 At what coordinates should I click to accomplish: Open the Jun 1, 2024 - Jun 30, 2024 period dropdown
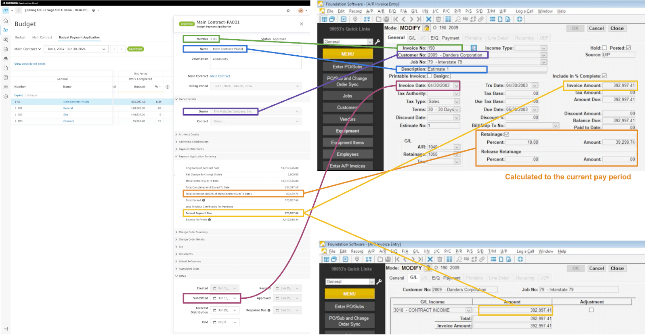pos(76,49)
